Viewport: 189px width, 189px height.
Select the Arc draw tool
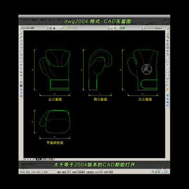tap(21, 51)
